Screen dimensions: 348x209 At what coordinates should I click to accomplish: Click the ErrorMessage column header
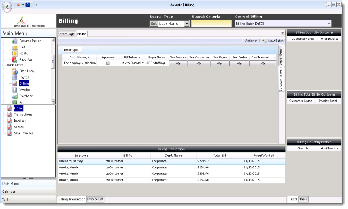click(79, 57)
